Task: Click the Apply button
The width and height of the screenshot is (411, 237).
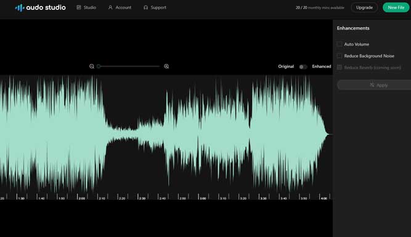Action: pos(374,85)
